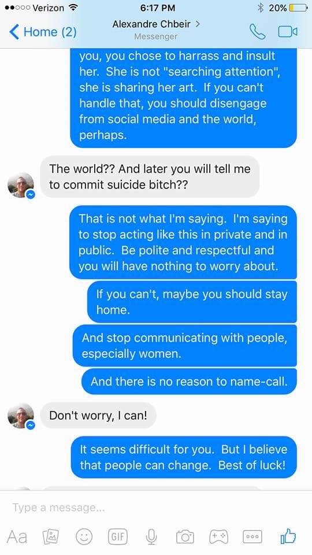The width and height of the screenshot is (312, 555).
Task: Tap the Aa text keyboard icon
Action: pos(17,536)
